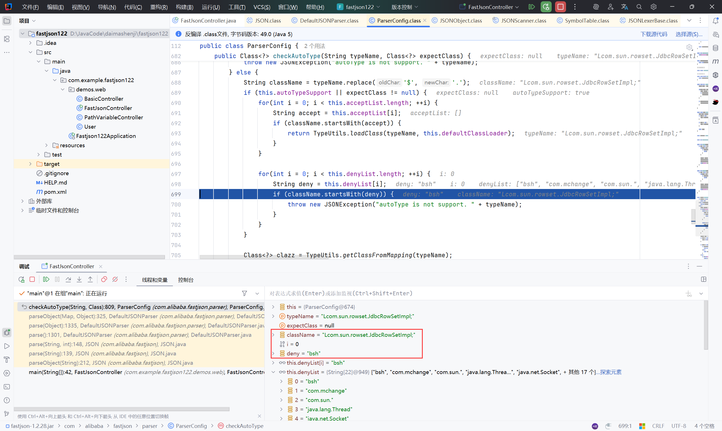Open the Database tool window icon
722x431 pixels.
pyautogui.click(x=715, y=48)
